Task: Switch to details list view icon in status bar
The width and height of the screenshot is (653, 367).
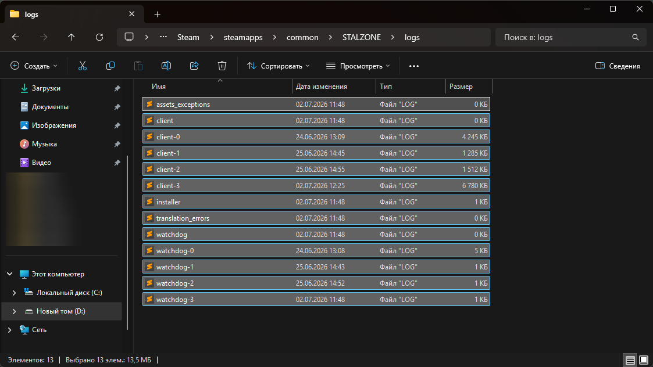Action: pos(630,360)
